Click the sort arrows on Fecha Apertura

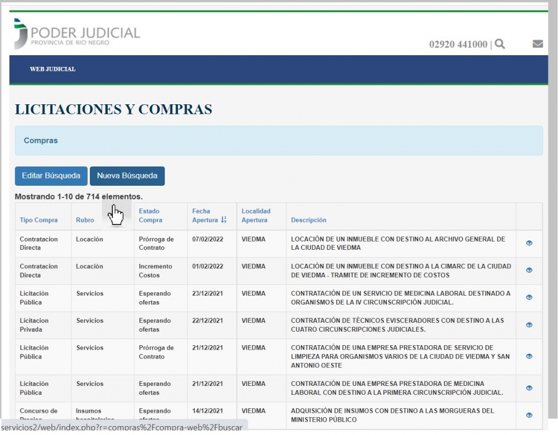click(x=224, y=220)
